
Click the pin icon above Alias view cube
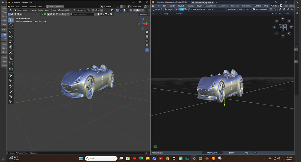(x=283, y=19)
